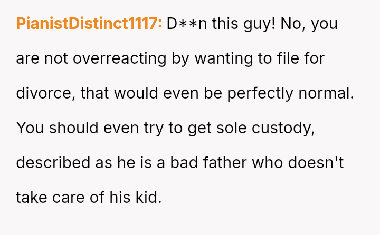Click the phrase "this guy!"
The image size is (380, 235).
coord(244,24)
